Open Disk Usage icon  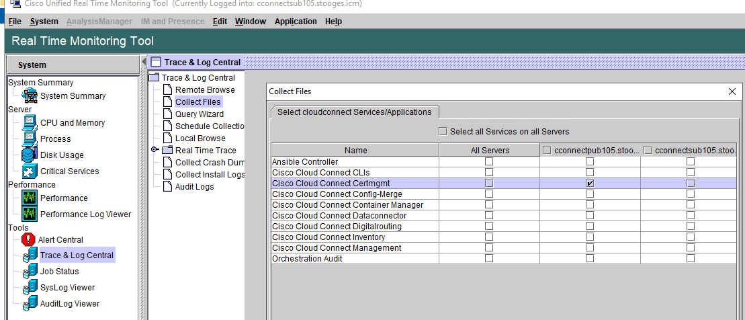[x=30, y=155]
